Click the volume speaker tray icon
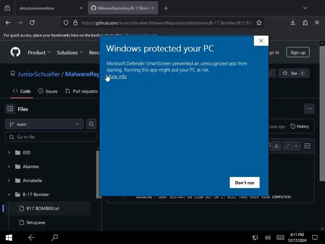 [x=268, y=238]
